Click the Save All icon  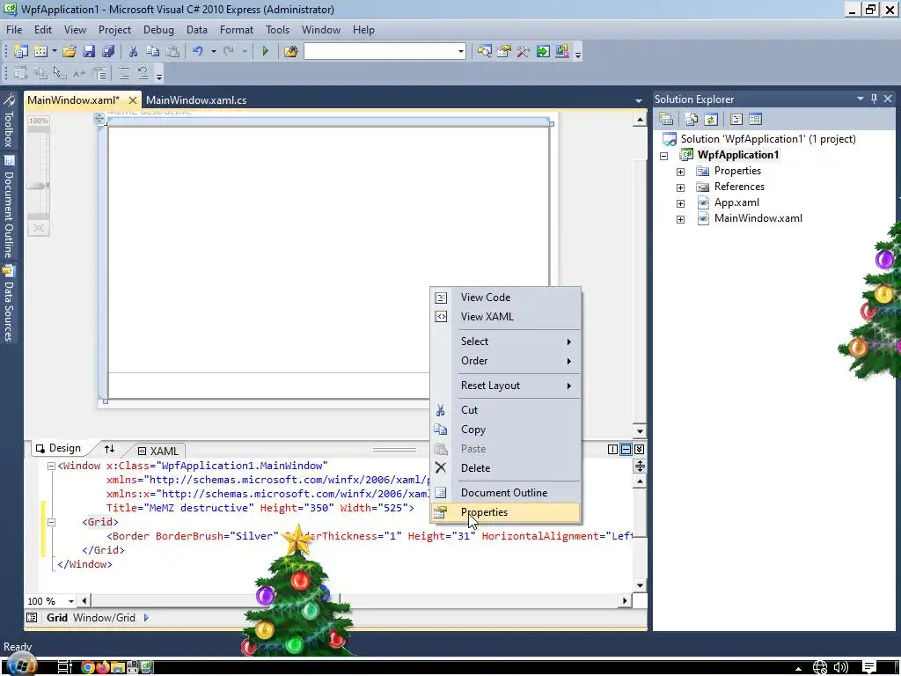108,52
